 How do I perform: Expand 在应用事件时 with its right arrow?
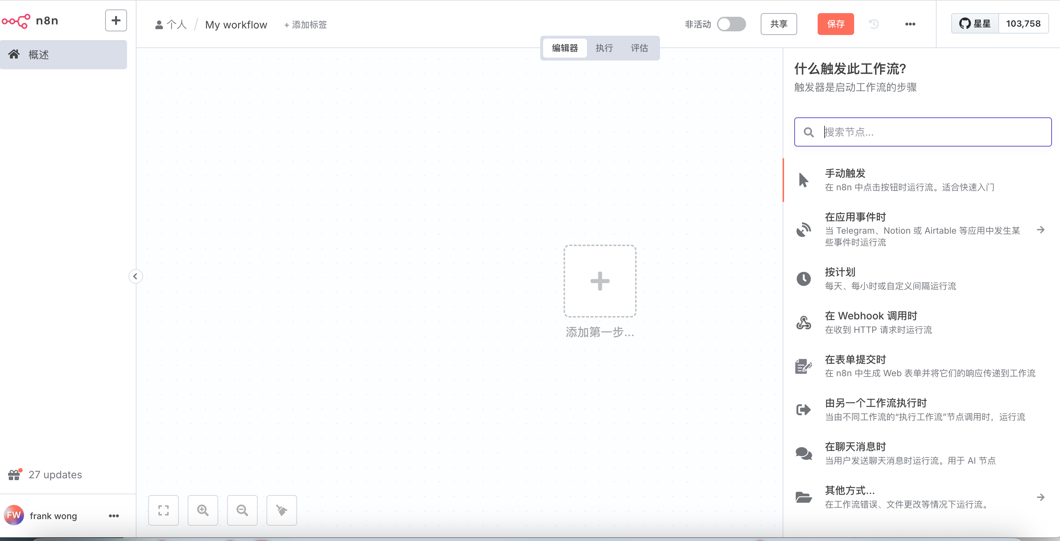[1041, 229]
